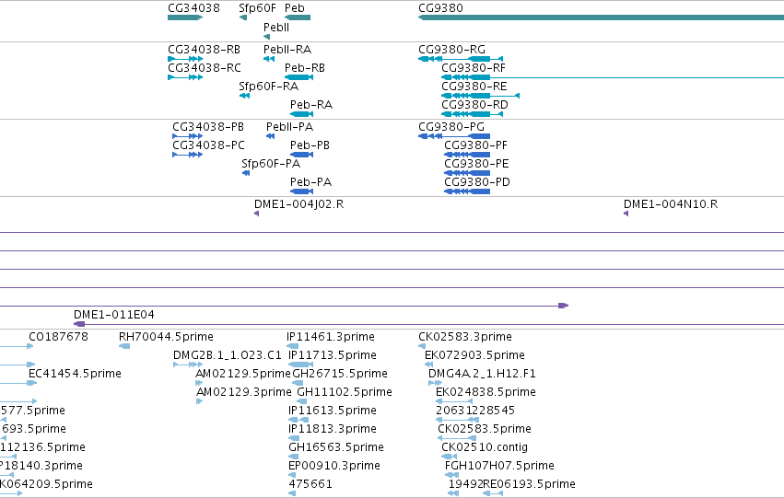Click the IP11813.3prime EST label
The image size is (784, 498).
coord(333,429)
